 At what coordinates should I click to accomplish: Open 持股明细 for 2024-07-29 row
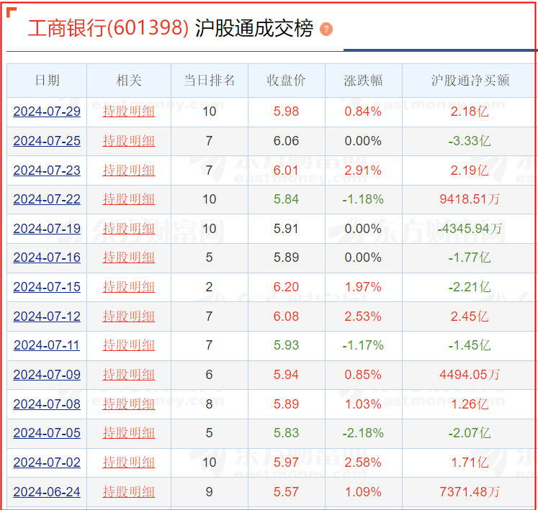pos(129,111)
